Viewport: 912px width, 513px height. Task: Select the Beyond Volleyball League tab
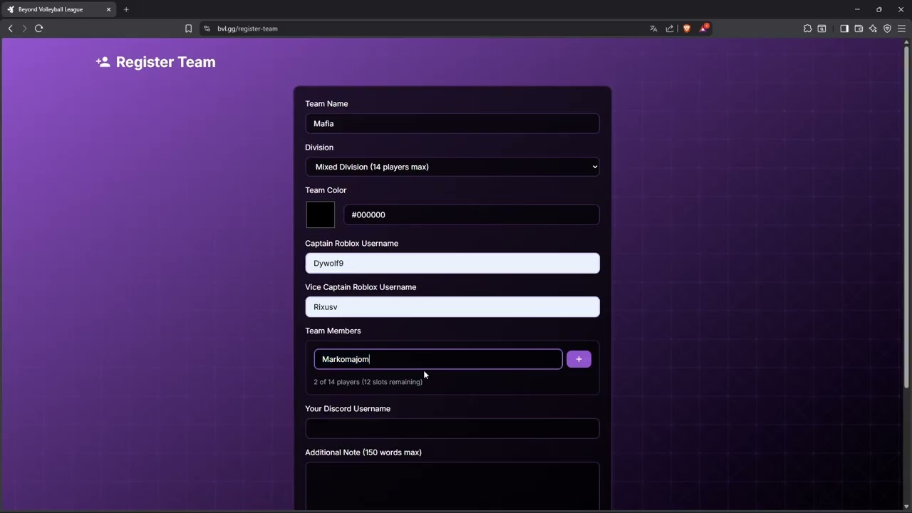[x=59, y=9]
